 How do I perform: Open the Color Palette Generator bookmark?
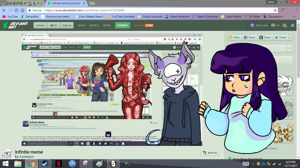point(88,17)
